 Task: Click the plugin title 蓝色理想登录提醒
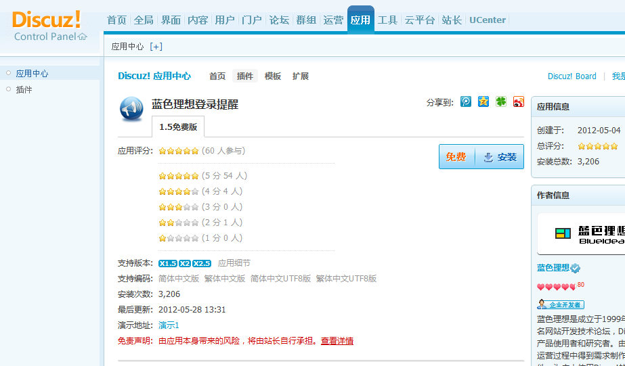(x=195, y=104)
